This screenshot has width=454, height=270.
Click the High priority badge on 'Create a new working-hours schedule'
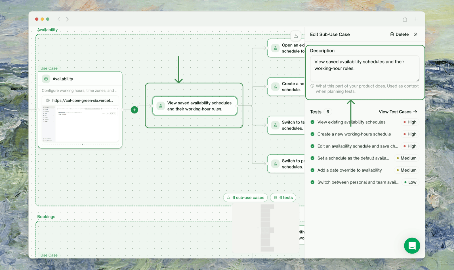click(410, 134)
